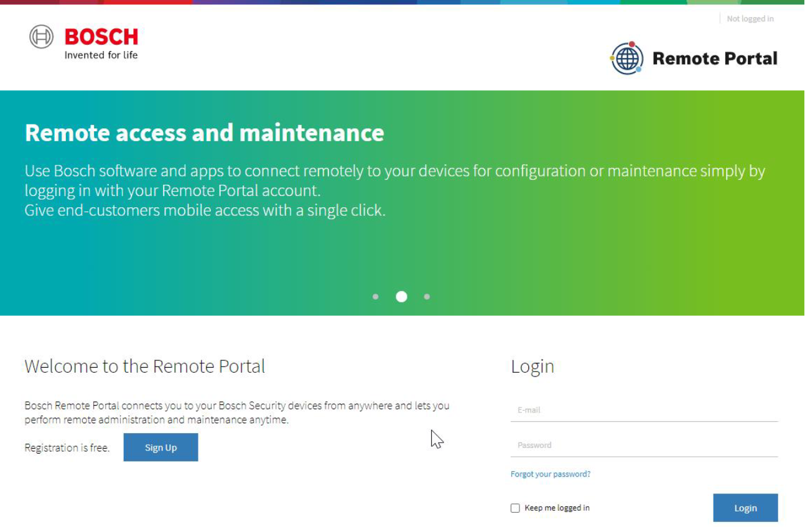Open the Forgot your password link

(551, 474)
